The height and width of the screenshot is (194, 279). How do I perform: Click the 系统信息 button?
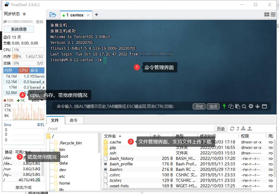19,29
